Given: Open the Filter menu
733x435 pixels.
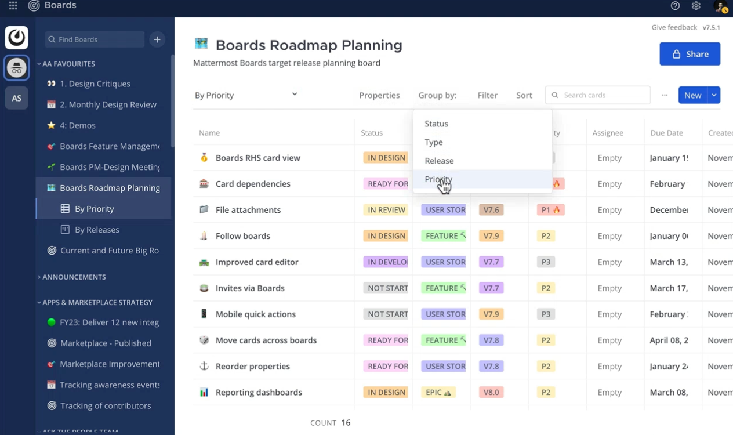Looking at the screenshot, I should 488,95.
